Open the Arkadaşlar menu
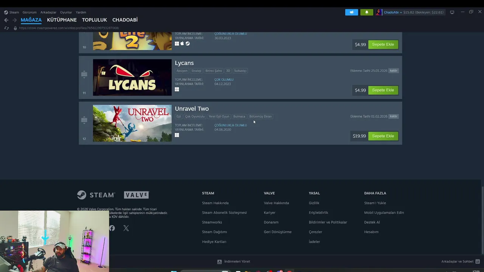 48,12
